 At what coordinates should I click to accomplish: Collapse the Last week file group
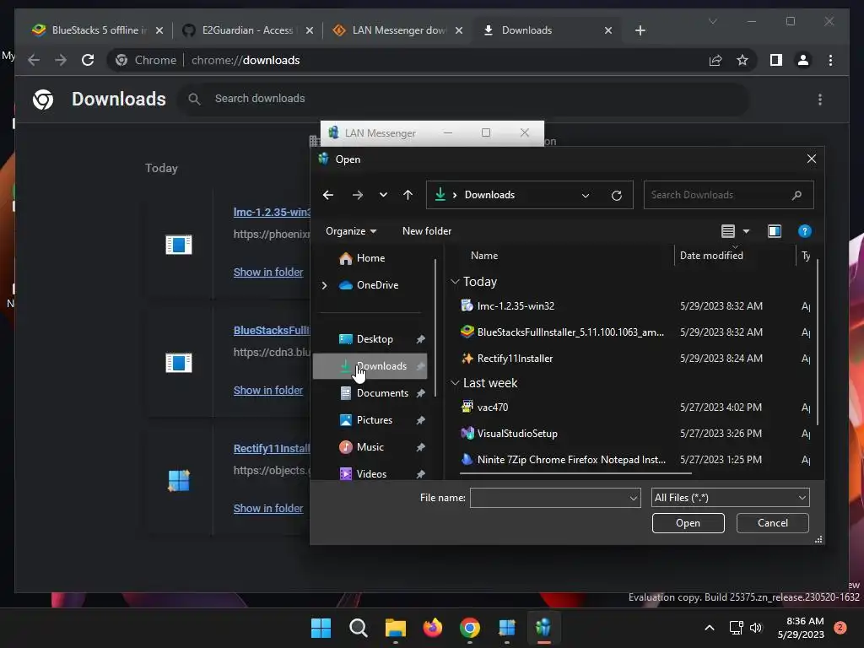click(455, 383)
